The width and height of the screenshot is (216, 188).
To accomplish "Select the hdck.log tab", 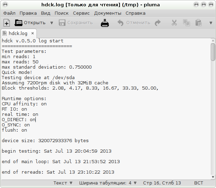I will [x=19, y=33].
